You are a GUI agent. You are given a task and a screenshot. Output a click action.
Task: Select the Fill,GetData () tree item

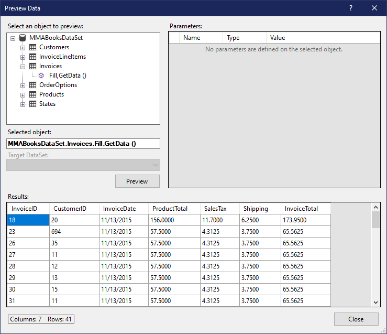click(68, 76)
